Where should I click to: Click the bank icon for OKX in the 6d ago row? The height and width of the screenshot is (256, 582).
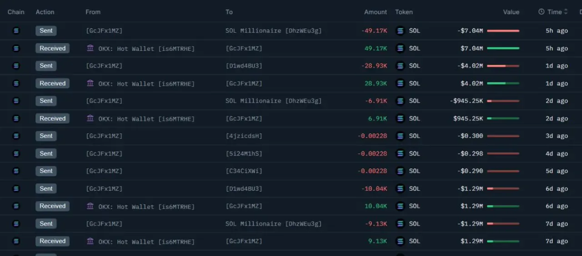[90, 206]
